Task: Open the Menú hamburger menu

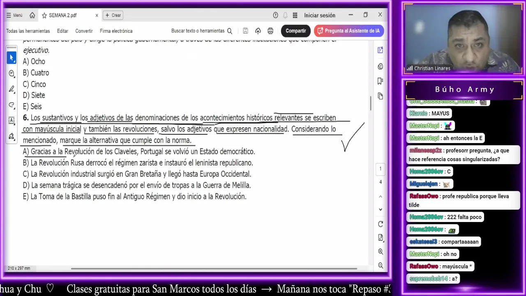Action: pos(14,15)
